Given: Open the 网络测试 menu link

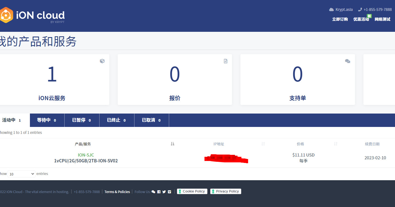Looking at the screenshot, I should 382,19.
